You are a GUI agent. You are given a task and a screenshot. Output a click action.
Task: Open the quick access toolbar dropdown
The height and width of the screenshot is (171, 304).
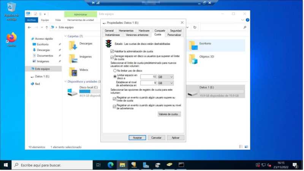point(45,14)
